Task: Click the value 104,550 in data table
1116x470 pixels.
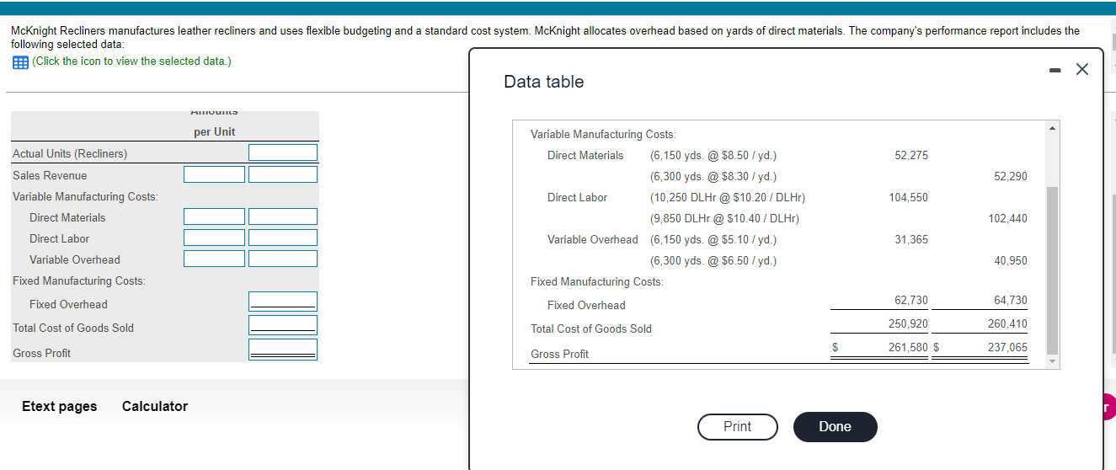Action: (908, 197)
